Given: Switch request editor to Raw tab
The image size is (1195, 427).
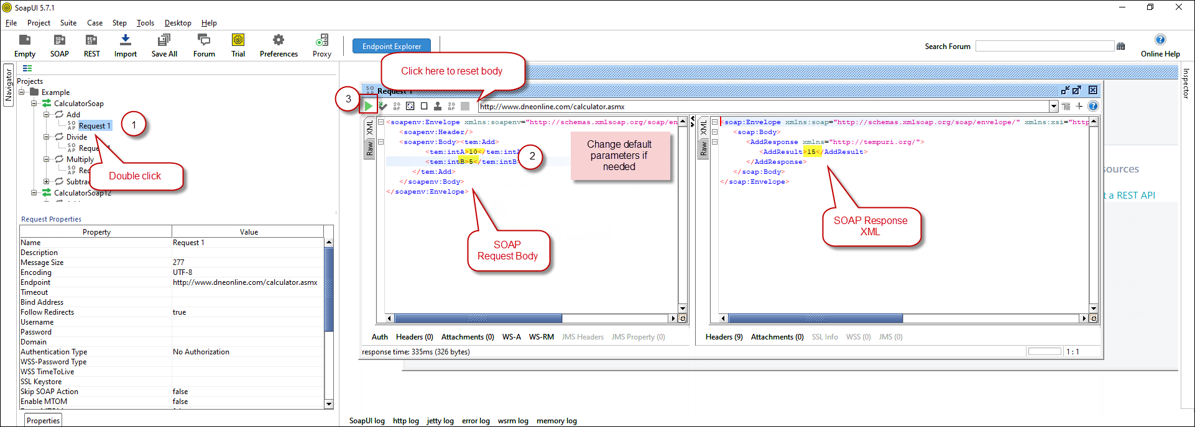Looking at the screenshot, I should [x=369, y=149].
